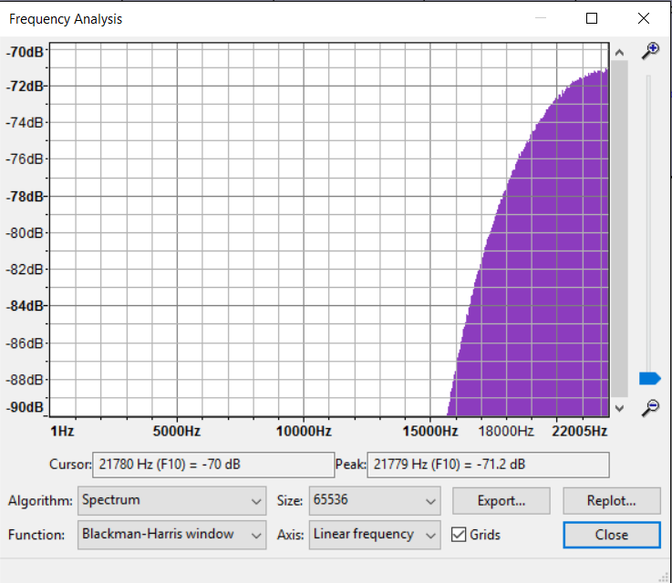Click the zoom out magnifier icon

[650, 407]
